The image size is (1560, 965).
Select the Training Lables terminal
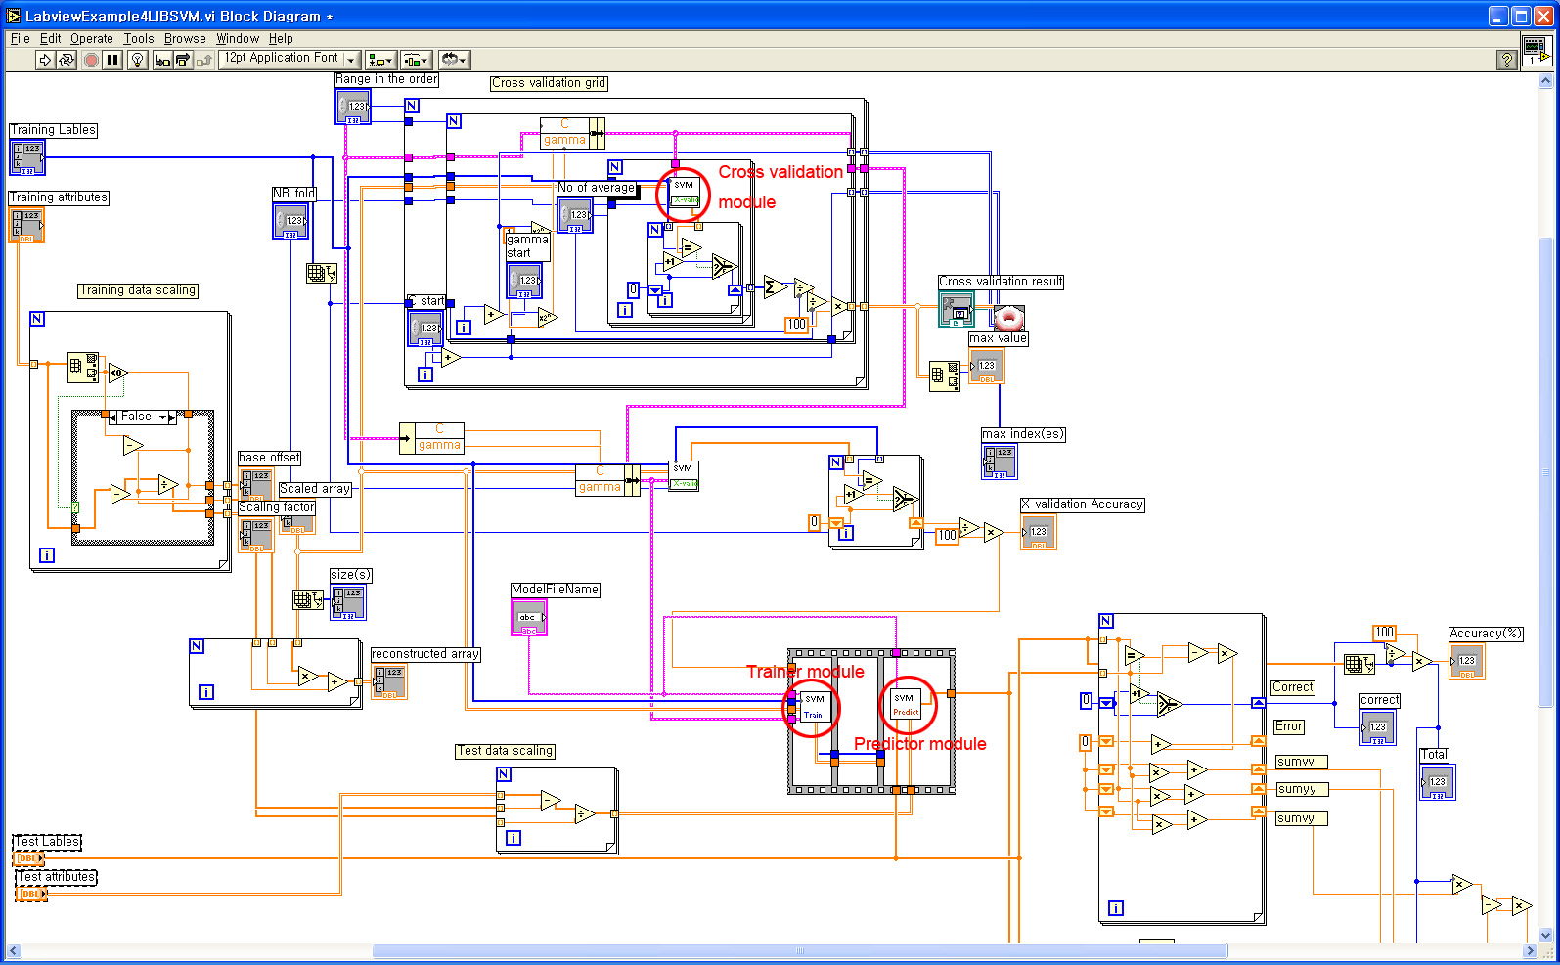27,157
